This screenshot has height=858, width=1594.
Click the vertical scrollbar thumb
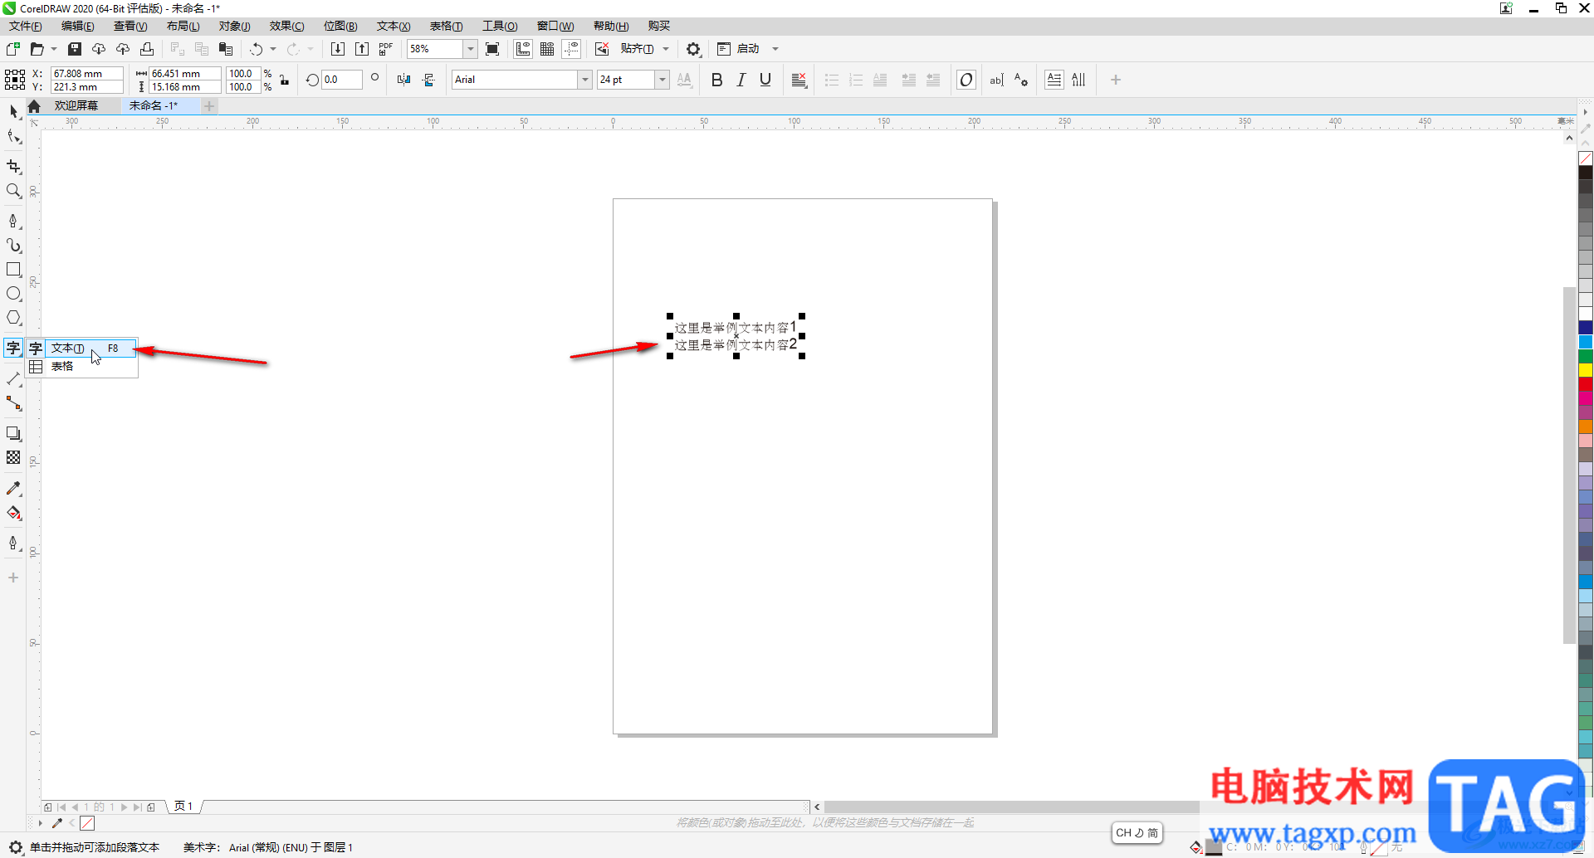coord(1569,465)
